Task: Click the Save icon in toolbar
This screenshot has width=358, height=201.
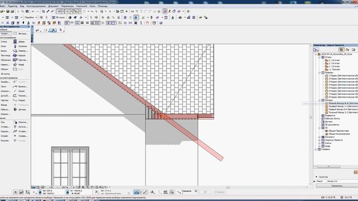Action: pos(8,11)
